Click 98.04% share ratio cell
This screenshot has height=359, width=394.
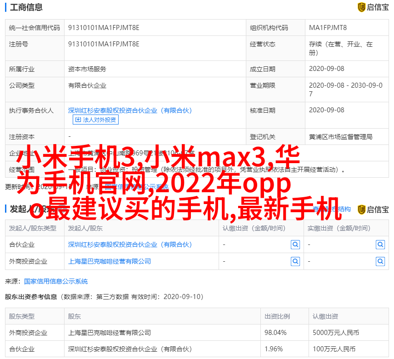click(275, 333)
